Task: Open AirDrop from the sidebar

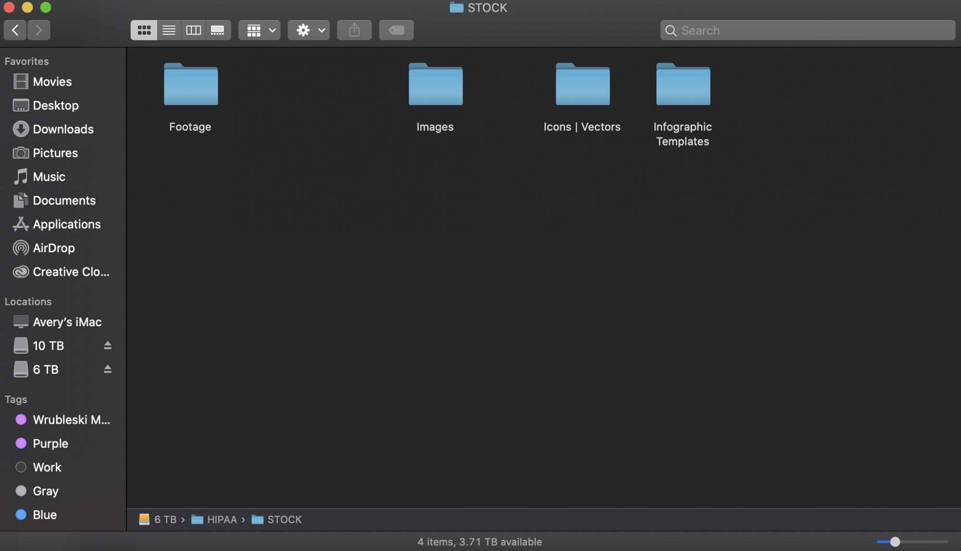Action: click(53, 248)
